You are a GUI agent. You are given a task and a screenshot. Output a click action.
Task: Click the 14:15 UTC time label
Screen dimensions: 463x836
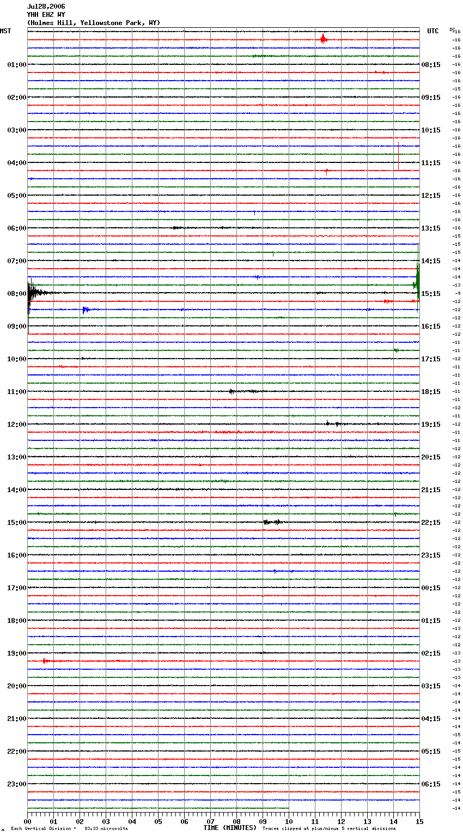click(x=431, y=261)
